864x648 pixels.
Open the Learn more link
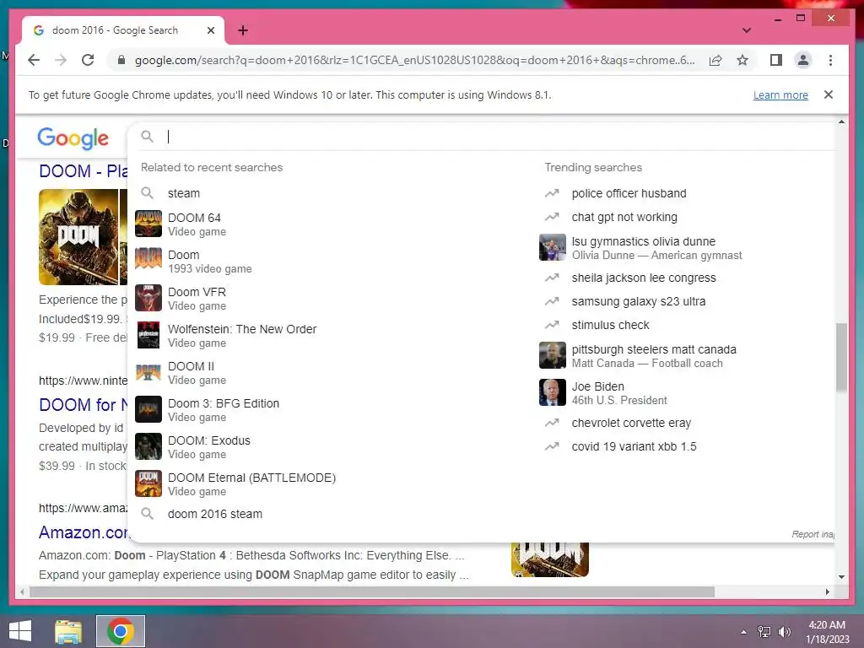[x=780, y=94]
